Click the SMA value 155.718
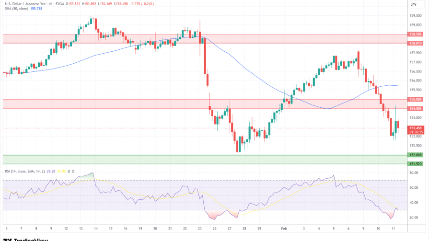 (x=36, y=9)
